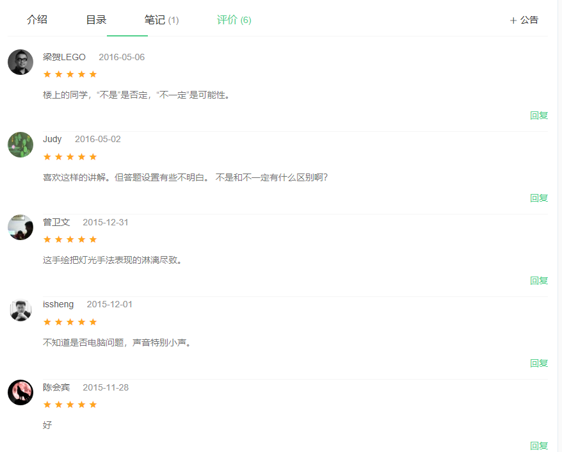The height and width of the screenshot is (452, 562).
Task: Click Judy's green avatar picture
Action: coord(20,145)
